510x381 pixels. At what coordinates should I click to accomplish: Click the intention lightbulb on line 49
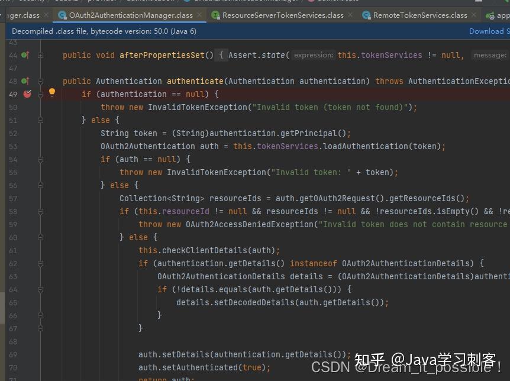51,92
